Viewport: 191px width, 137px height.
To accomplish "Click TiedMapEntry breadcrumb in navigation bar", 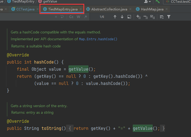I will [23, 2].
